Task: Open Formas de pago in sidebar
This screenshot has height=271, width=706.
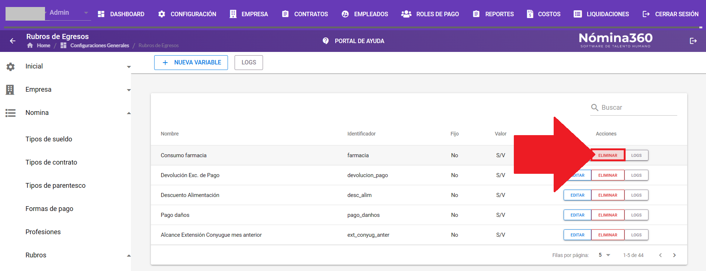Action: 49,209
